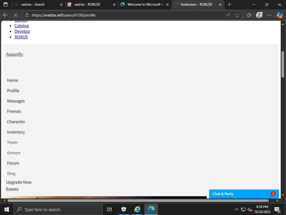Open the Favorites list icon
The height and width of the screenshot is (215, 286).
[249, 15]
